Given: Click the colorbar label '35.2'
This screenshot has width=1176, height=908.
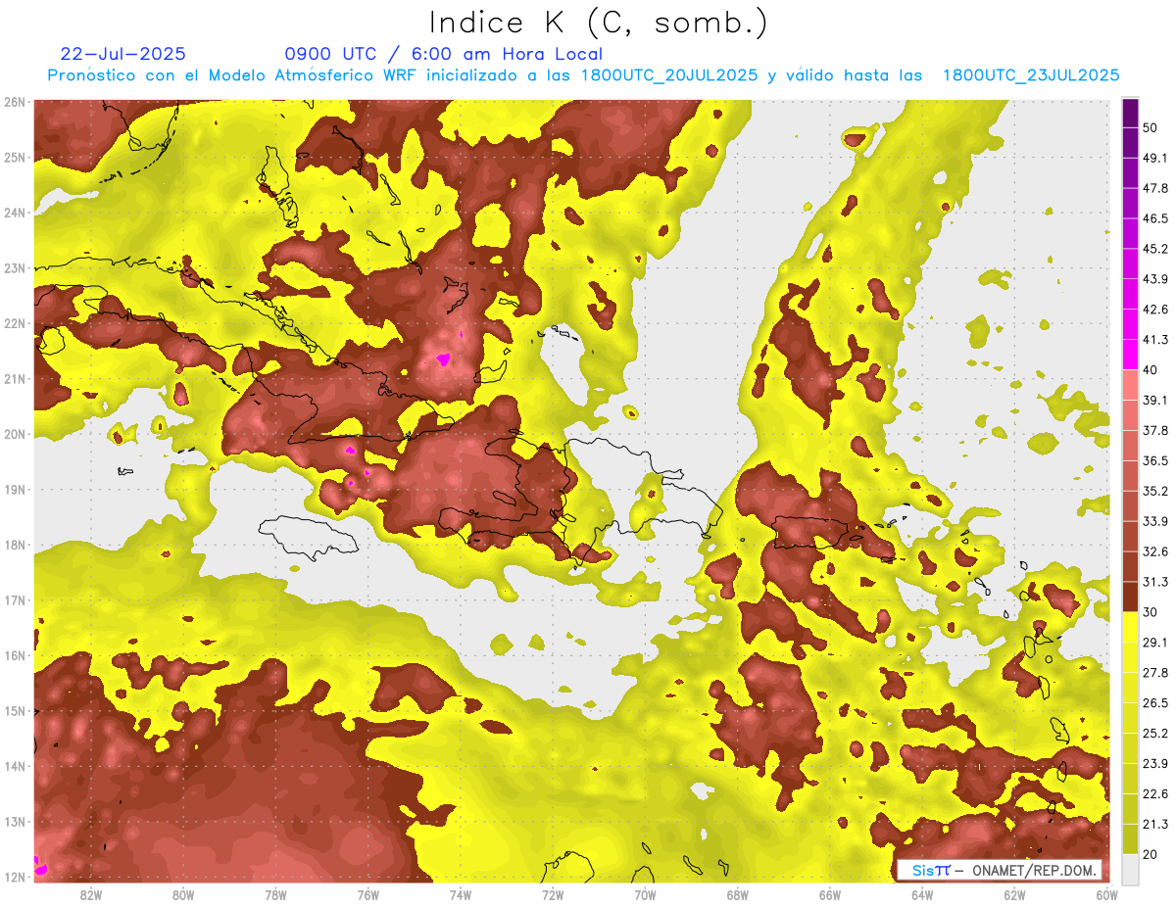Looking at the screenshot, I should click(x=1154, y=491).
